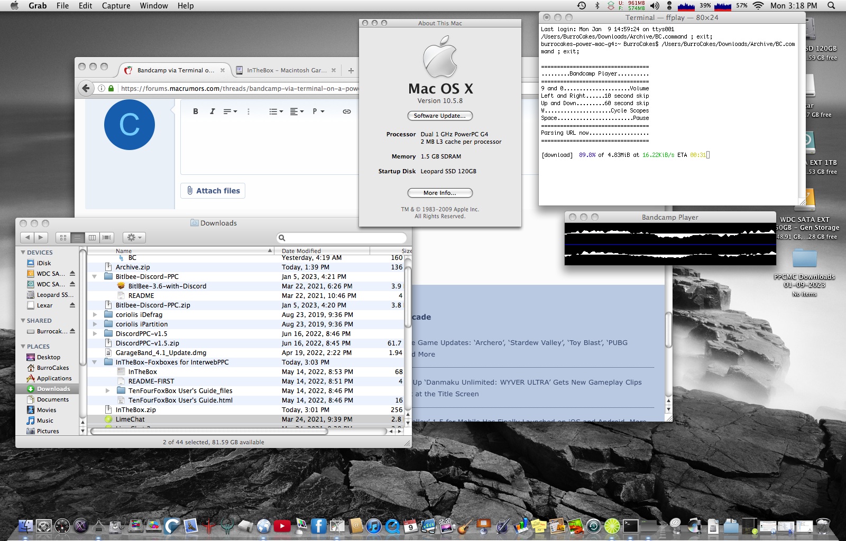Toggle italic in the forum editor
Screen dimensions: 846x541
(212, 111)
